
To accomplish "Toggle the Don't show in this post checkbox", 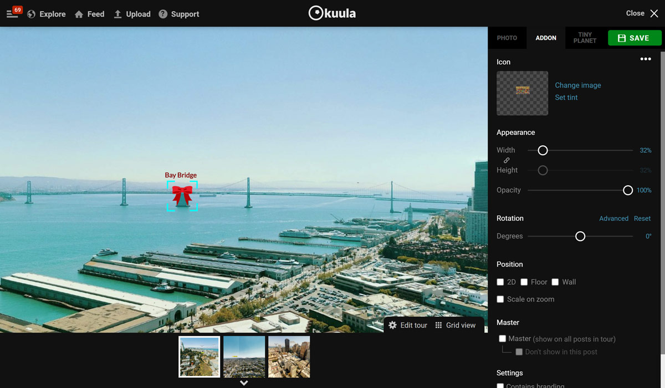I will pyautogui.click(x=519, y=352).
